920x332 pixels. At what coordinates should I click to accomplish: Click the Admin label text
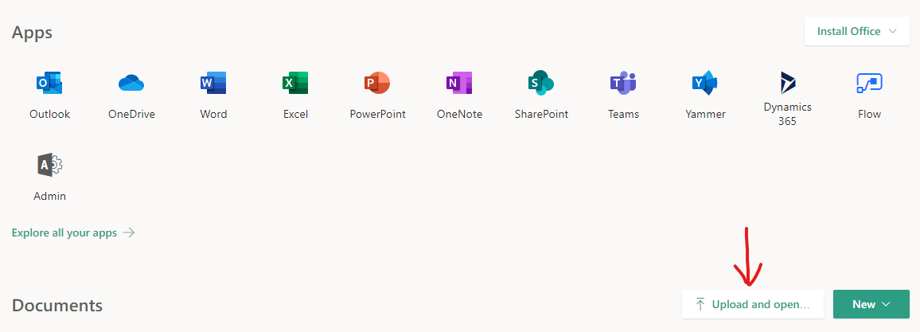pyautogui.click(x=50, y=197)
